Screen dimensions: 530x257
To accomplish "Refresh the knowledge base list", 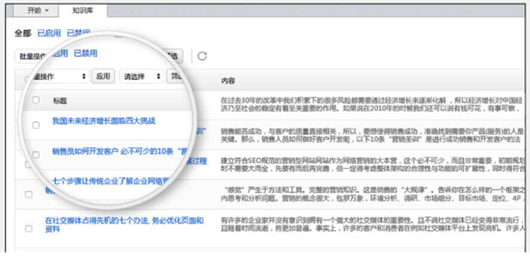I will click(202, 56).
